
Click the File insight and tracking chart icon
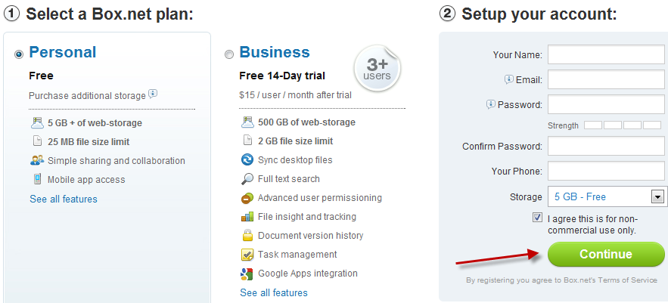coord(247,217)
